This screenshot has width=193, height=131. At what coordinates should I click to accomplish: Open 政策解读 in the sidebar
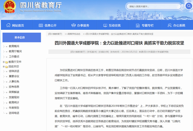[x=14, y=92]
